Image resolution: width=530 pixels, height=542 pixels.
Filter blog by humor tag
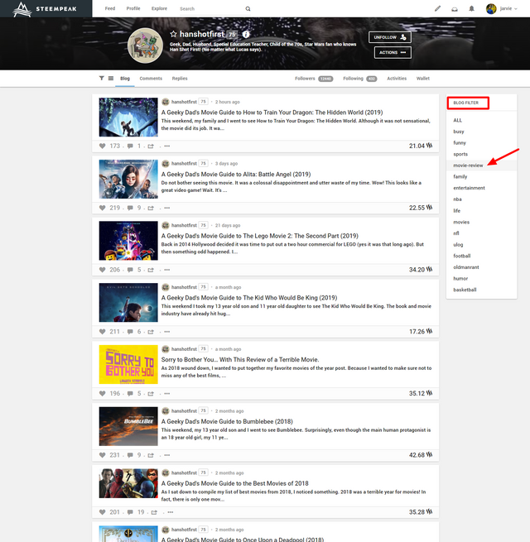tap(460, 278)
